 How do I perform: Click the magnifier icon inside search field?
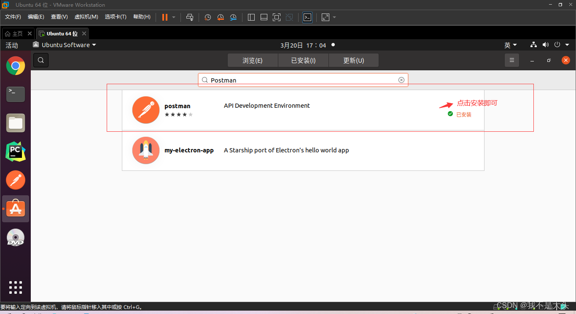click(x=205, y=80)
